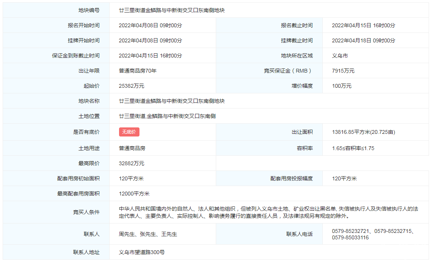Click the 保证金到账截止时间 date value

[x=150, y=56]
